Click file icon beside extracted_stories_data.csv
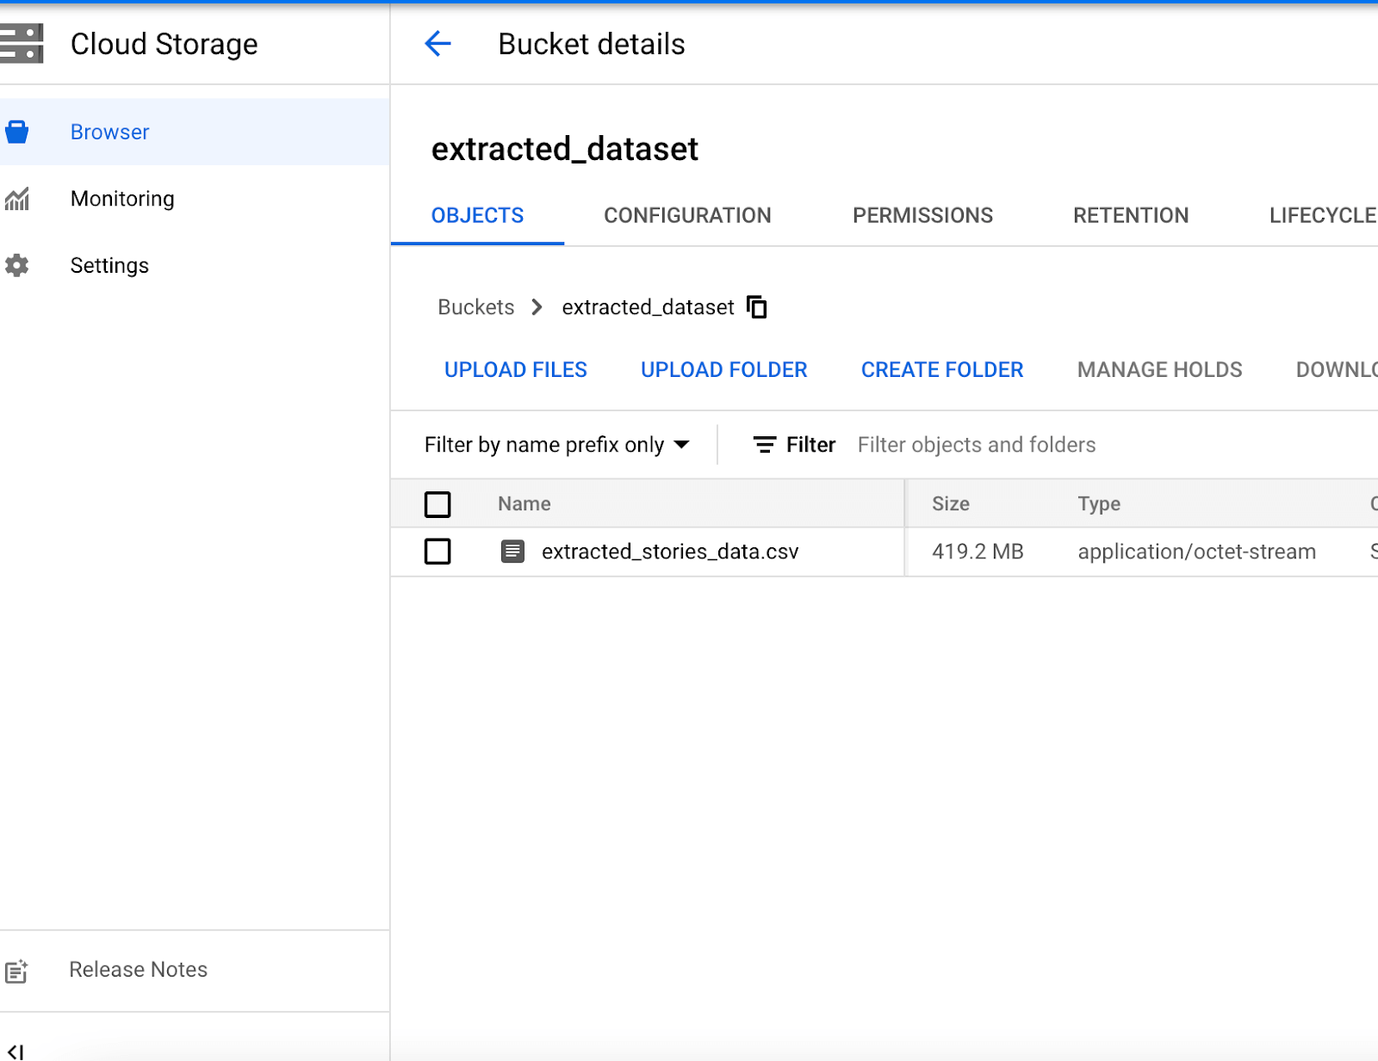This screenshot has width=1378, height=1061. click(512, 551)
